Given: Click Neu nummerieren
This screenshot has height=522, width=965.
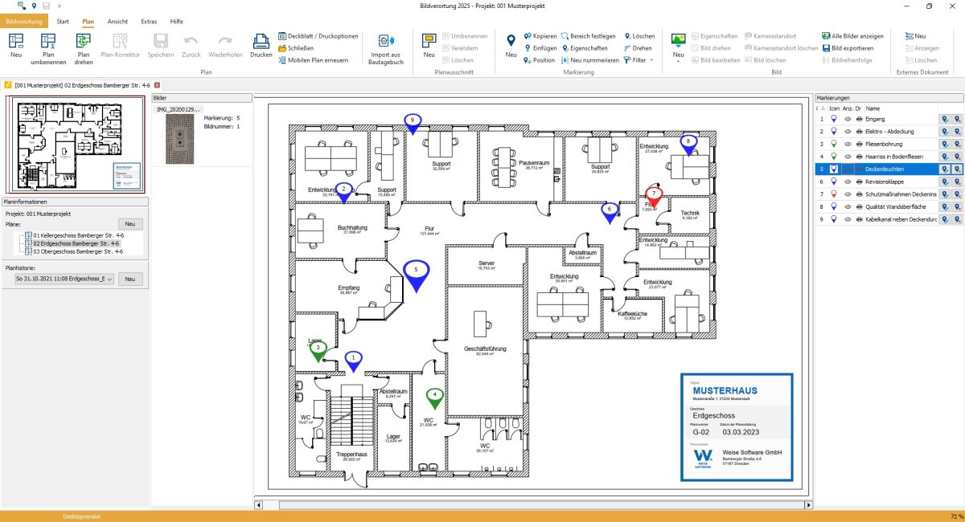Looking at the screenshot, I should 590,60.
